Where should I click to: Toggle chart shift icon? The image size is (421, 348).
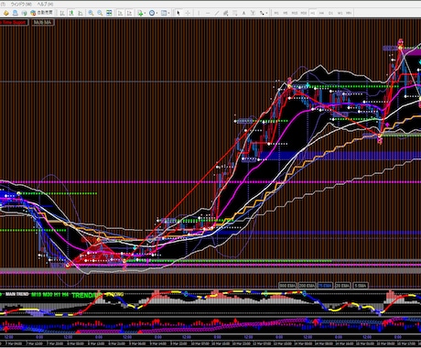point(129,13)
